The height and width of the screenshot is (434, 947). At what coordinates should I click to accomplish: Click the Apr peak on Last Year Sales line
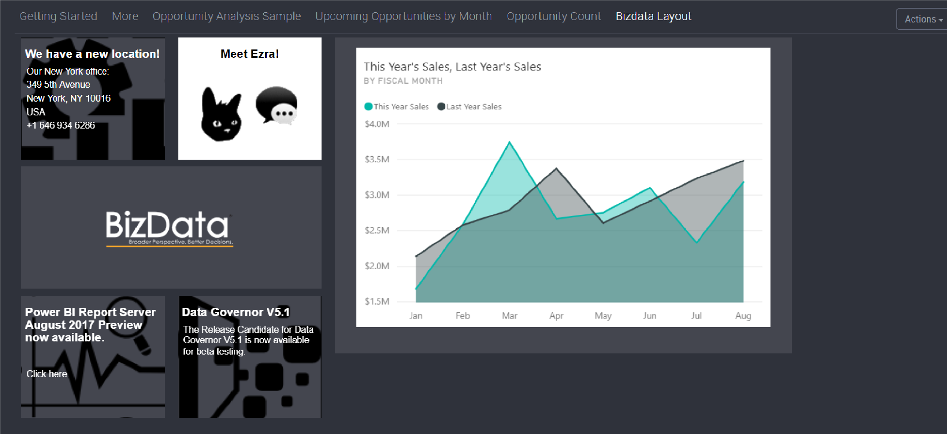(x=557, y=168)
